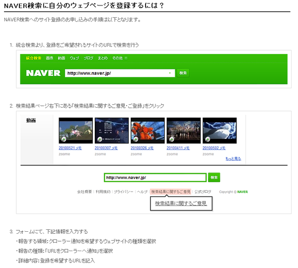Image resolution: width=298 pixels, height=268 pixels.
Task: Click zoome source under 20100521 メモ
Action: [64, 154]
